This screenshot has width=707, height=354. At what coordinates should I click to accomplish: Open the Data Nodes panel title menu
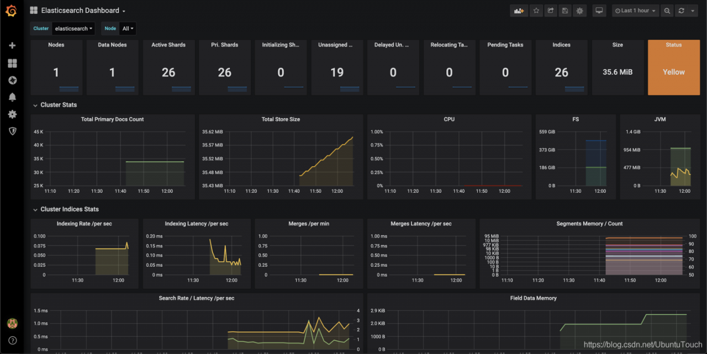(x=112, y=45)
